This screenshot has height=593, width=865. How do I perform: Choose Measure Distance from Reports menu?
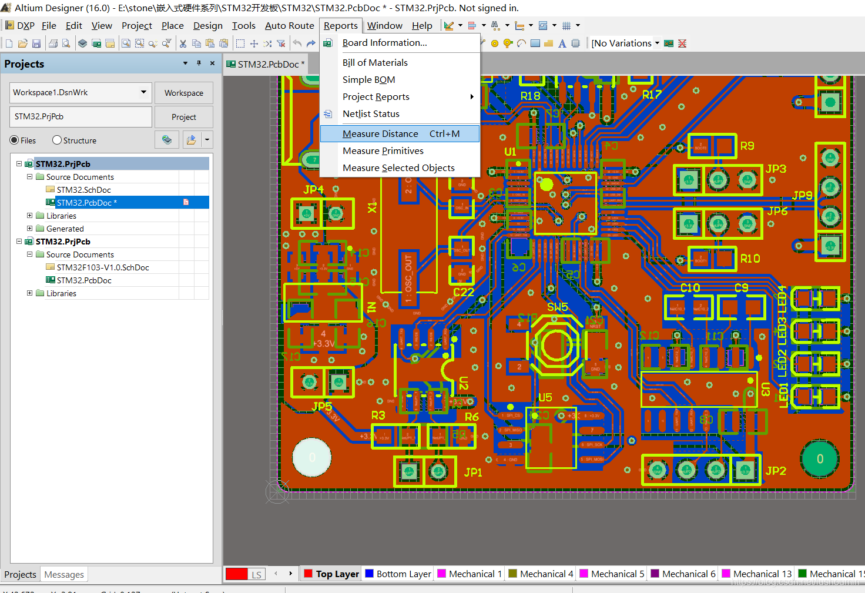pyautogui.click(x=380, y=134)
